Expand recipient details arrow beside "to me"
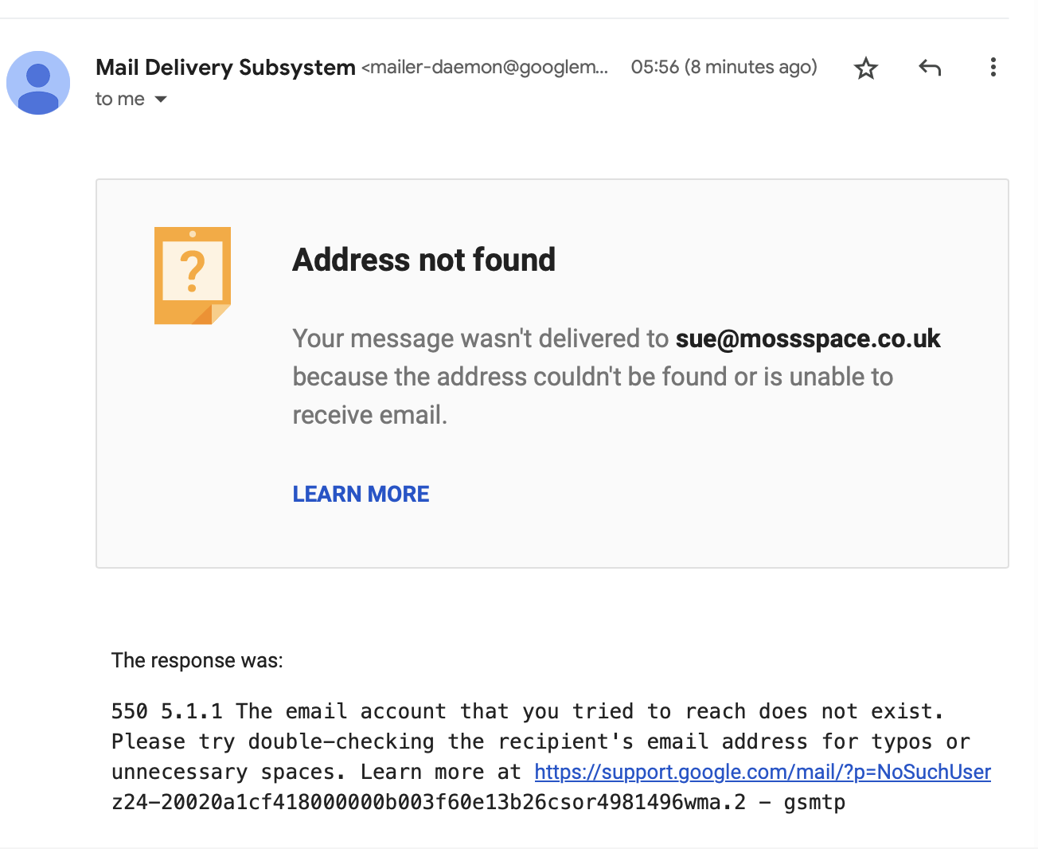The width and height of the screenshot is (1038, 849). [x=161, y=100]
